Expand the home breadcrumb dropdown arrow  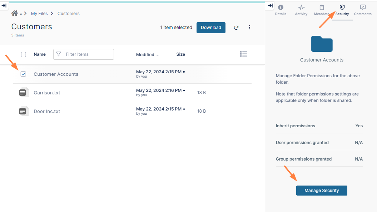click(x=21, y=14)
